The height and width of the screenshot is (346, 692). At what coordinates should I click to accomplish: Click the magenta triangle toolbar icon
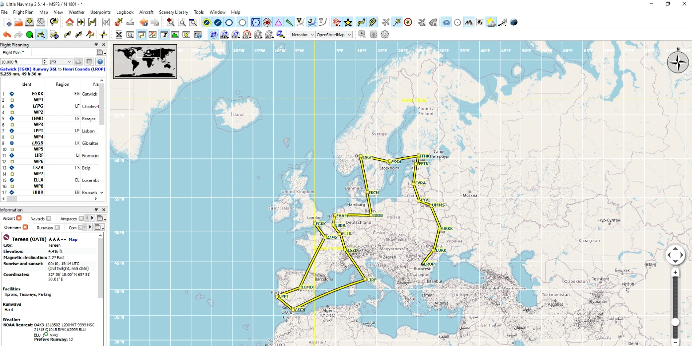(278, 22)
